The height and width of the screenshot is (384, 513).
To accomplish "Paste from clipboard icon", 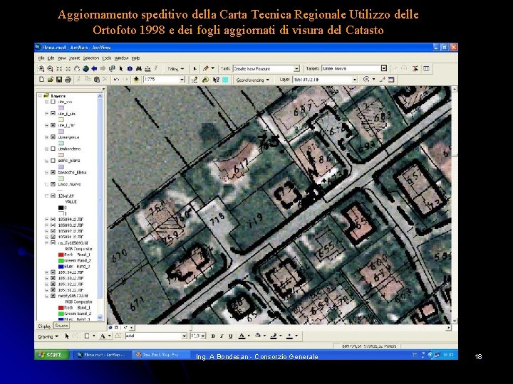I will pos(96,80).
